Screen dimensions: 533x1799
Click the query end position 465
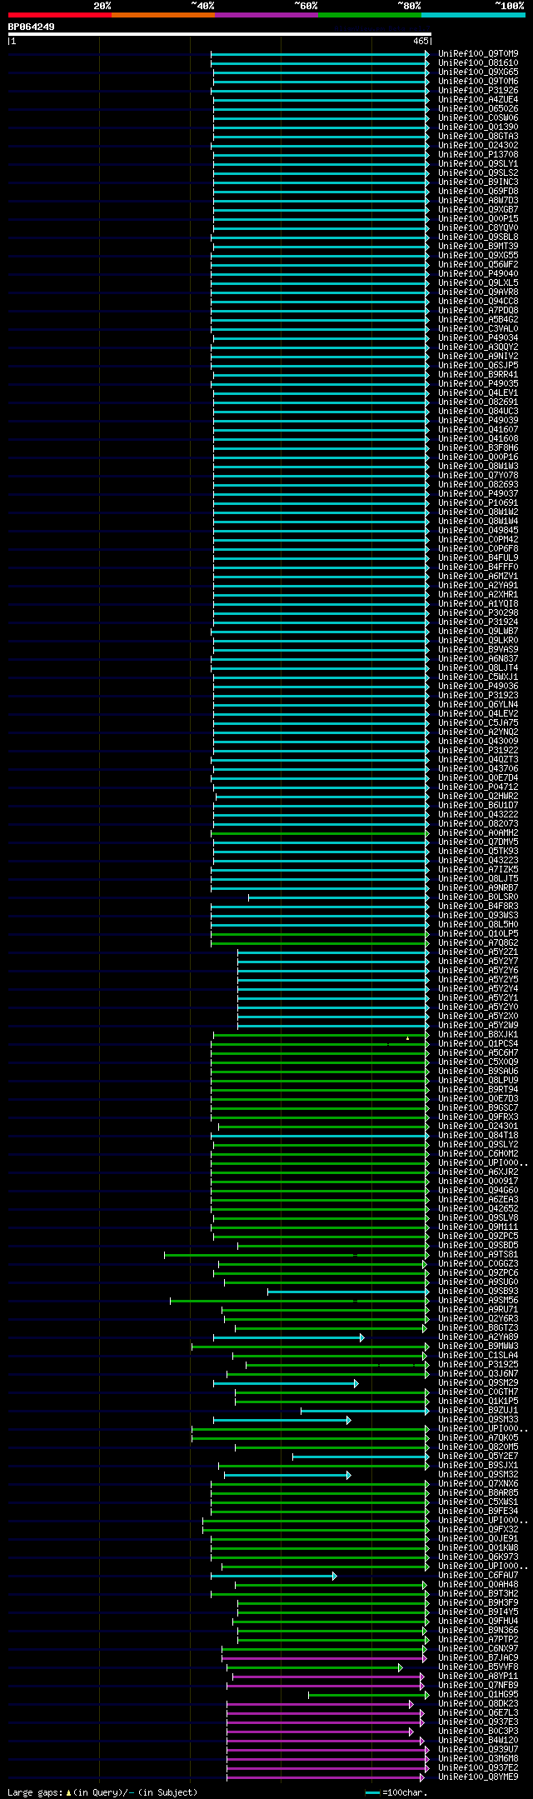(x=421, y=41)
